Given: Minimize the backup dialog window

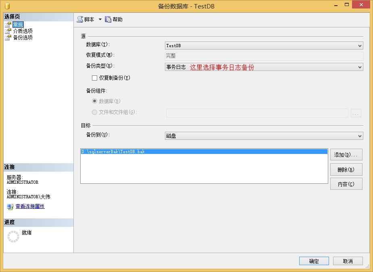Looking at the screenshot, I should point(336,5).
